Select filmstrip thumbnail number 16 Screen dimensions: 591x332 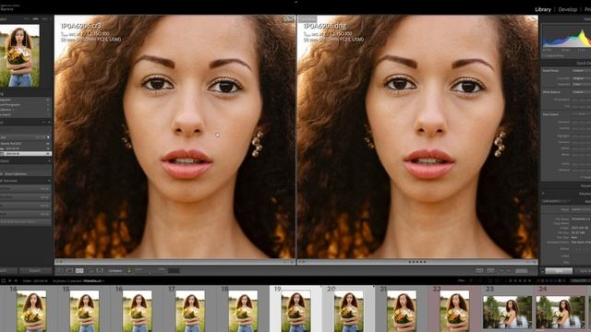(138, 311)
